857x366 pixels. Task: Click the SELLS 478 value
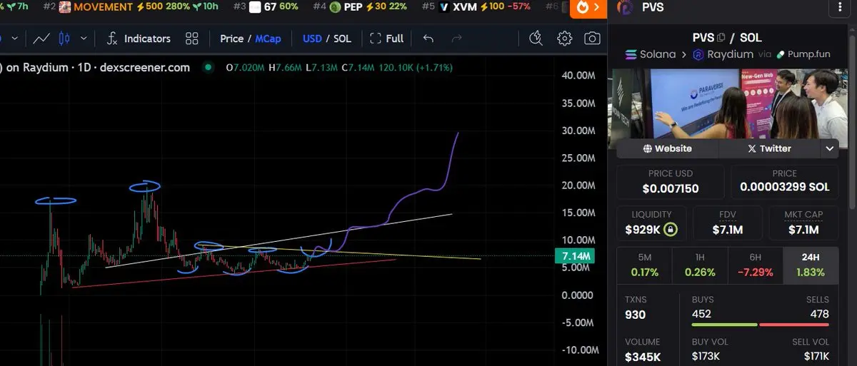(819, 314)
